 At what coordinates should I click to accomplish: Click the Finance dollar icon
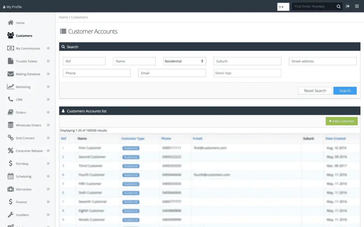[11, 202]
